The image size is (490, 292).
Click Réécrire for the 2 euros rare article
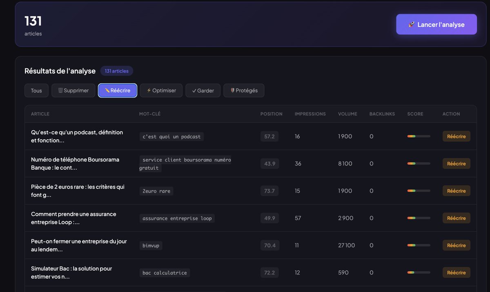pos(457,191)
